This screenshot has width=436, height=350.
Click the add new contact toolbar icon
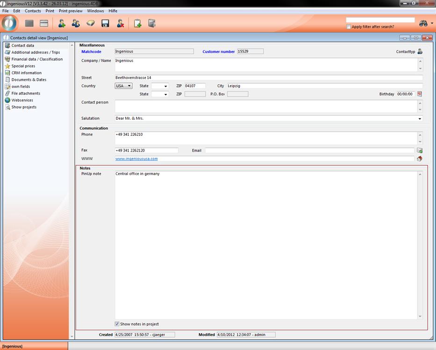(61, 23)
